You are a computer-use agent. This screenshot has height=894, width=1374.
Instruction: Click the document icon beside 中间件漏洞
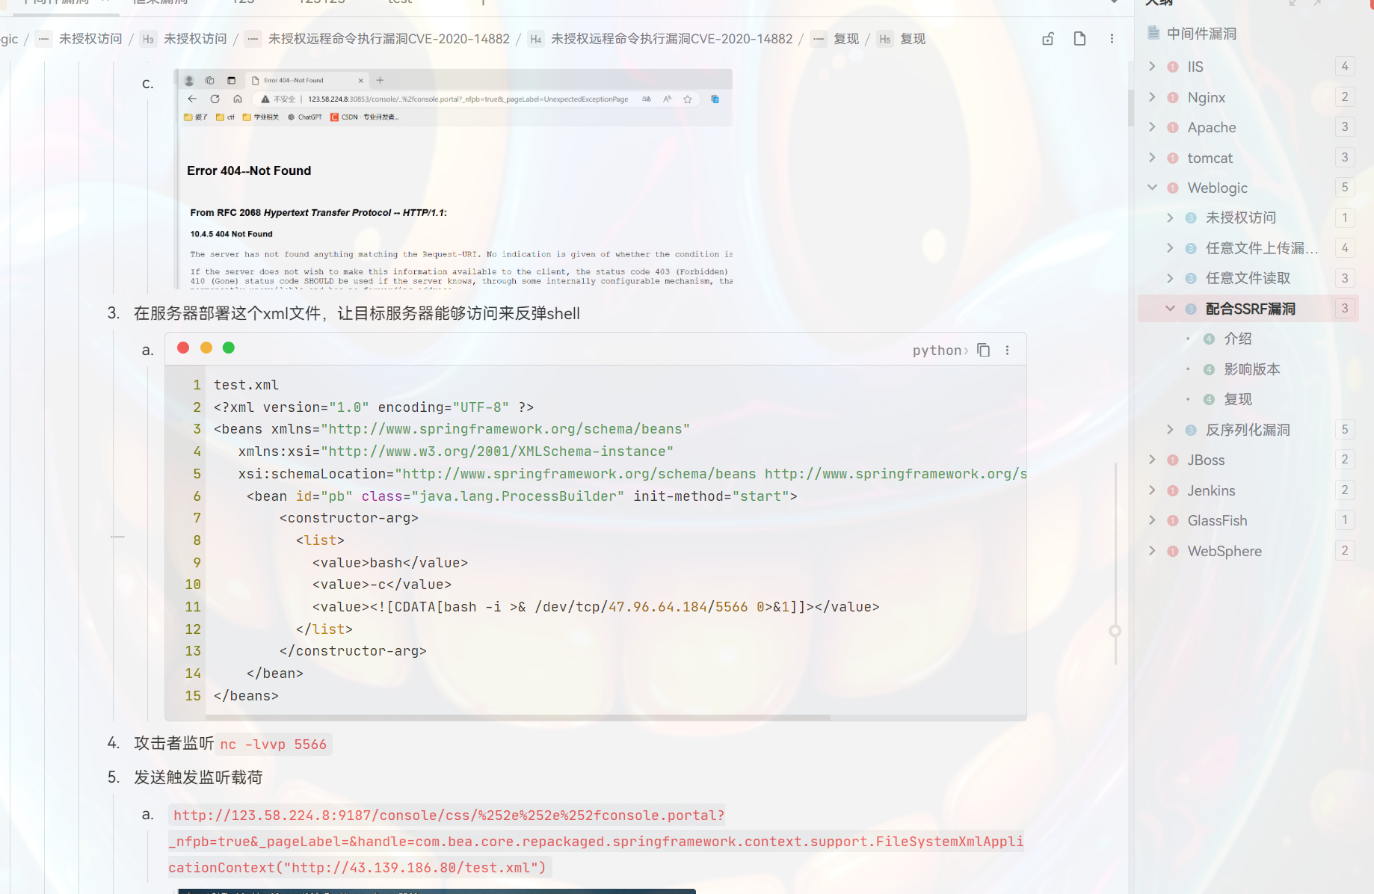tap(1153, 33)
